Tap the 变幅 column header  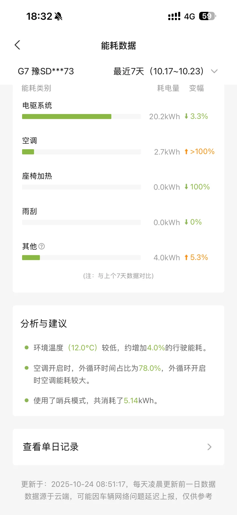196,88
